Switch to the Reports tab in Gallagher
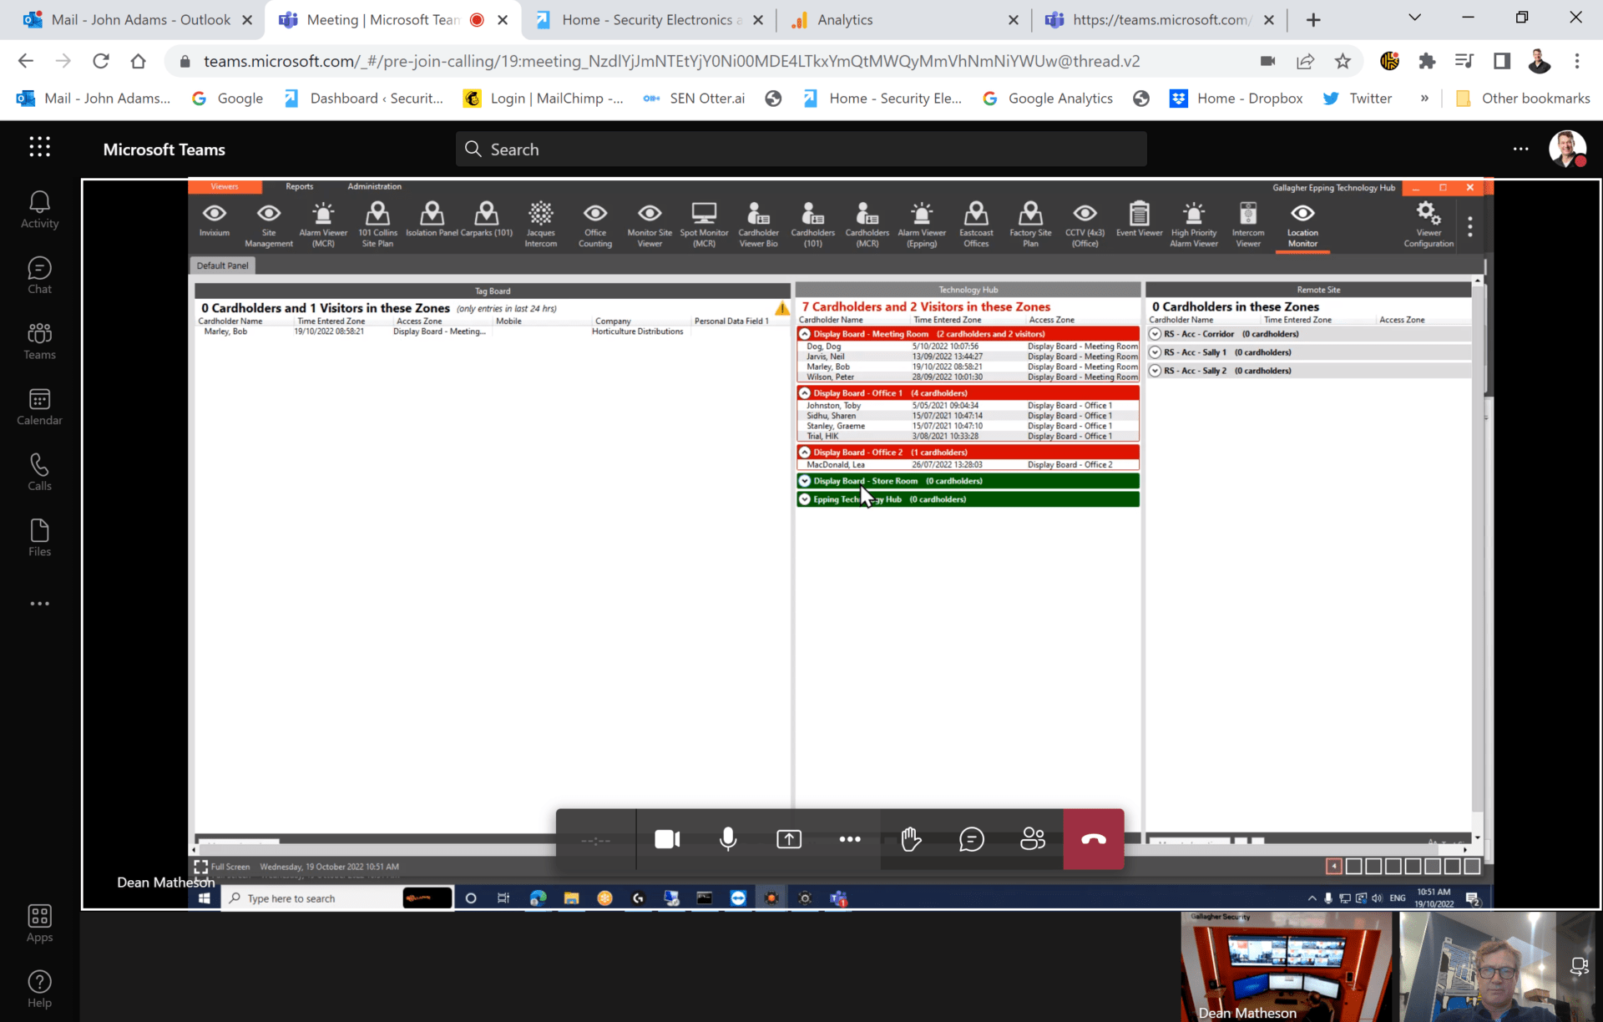Viewport: 1603px width, 1022px height. 299,186
